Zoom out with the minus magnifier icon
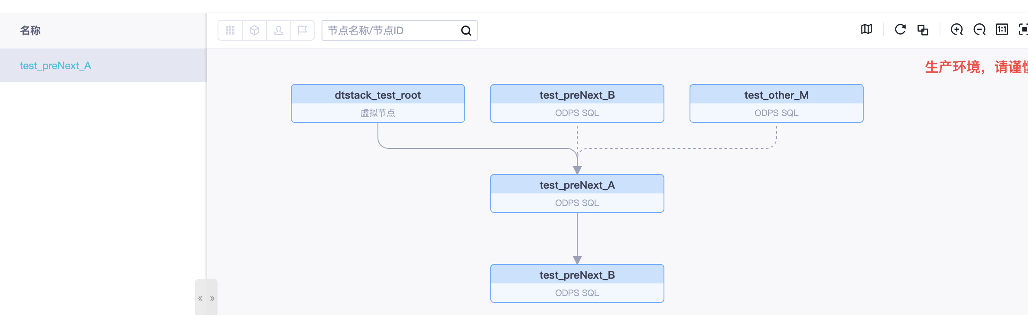1028x315 pixels. (x=979, y=29)
